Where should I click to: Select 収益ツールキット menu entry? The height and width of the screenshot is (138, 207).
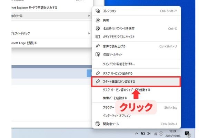pos(136,55)
